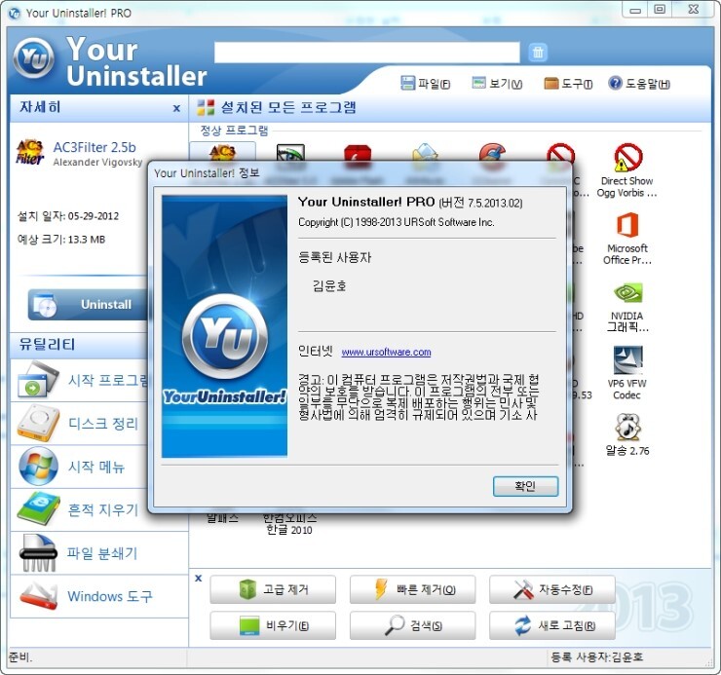Click 설치된 모든 프로그램 header
721x675 pixels.
pyautogui.click(x=288, y=107)
